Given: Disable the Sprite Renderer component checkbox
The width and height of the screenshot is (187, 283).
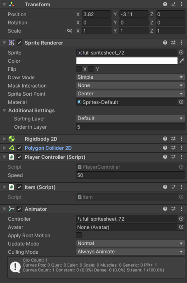Looking at the screenshot, I should (19, 43).
